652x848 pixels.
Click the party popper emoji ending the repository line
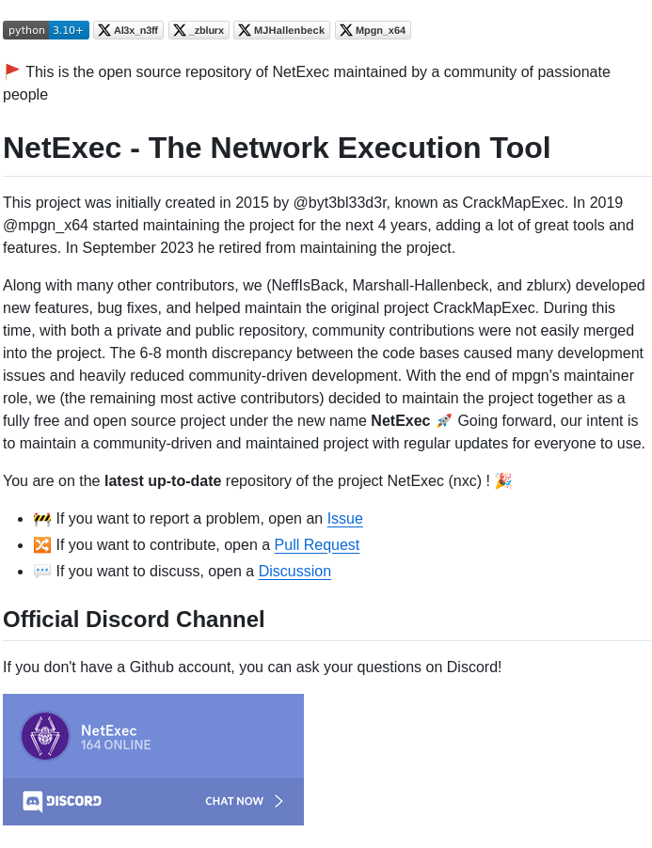coord(501,480)
